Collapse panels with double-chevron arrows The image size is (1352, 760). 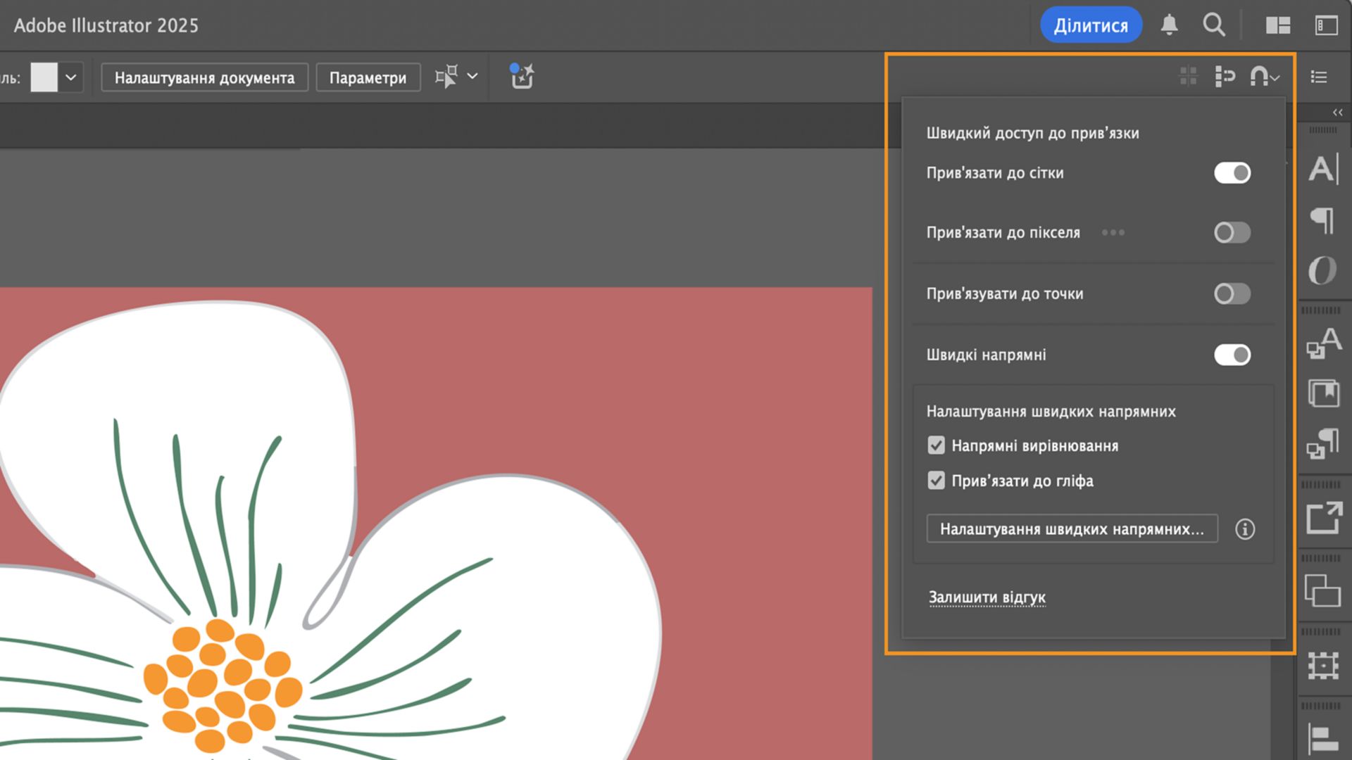click(x=1337, y=113)
